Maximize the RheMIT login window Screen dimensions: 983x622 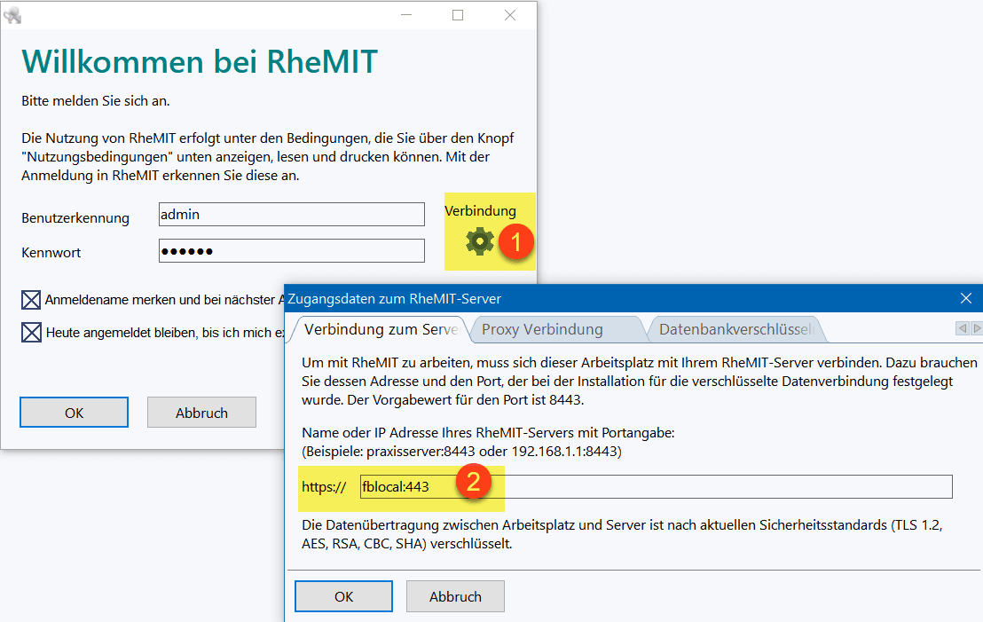coord(458,15)
